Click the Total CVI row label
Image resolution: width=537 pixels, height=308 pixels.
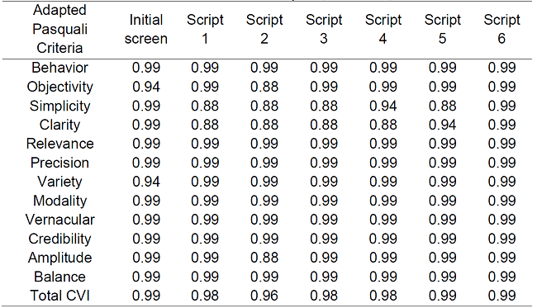59,296
